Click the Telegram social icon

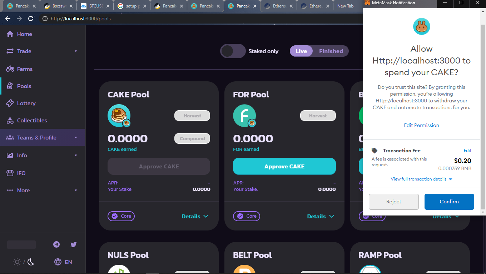pos(56,244)
